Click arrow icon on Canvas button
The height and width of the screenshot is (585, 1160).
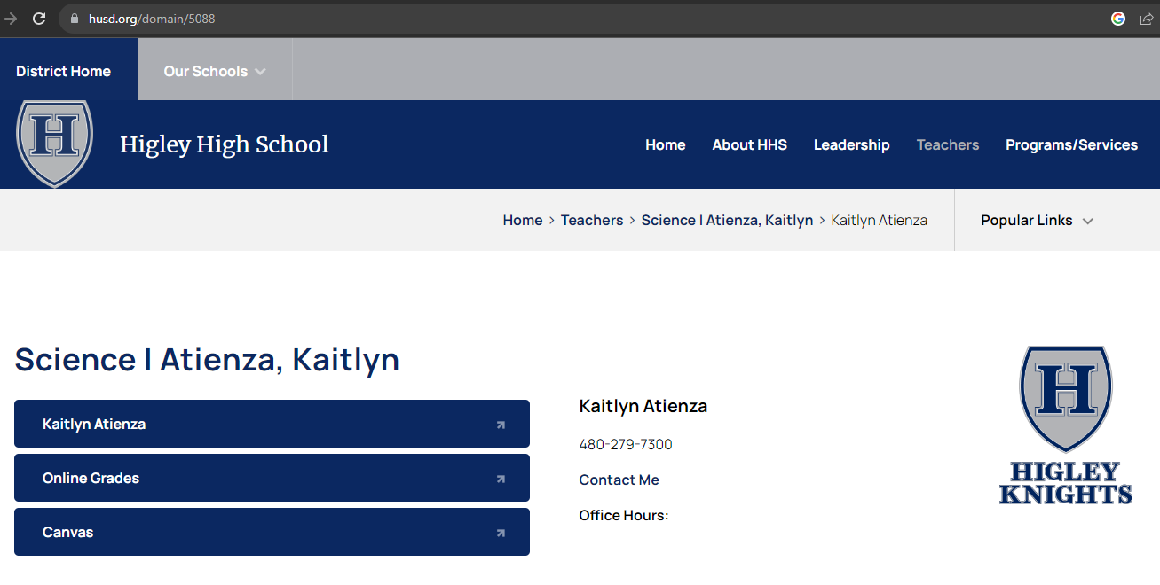(501, 533)
